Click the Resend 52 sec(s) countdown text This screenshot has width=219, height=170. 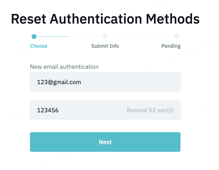pos(150,110)
